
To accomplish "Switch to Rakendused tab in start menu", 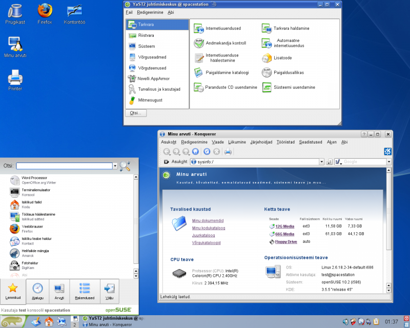I will (85, 292).
